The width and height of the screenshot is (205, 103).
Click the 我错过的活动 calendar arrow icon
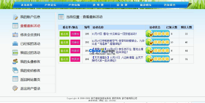(x=15, y=53)
